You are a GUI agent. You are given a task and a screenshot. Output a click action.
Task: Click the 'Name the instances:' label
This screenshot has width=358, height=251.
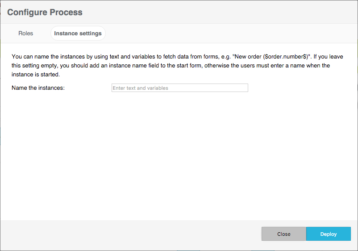38,88
